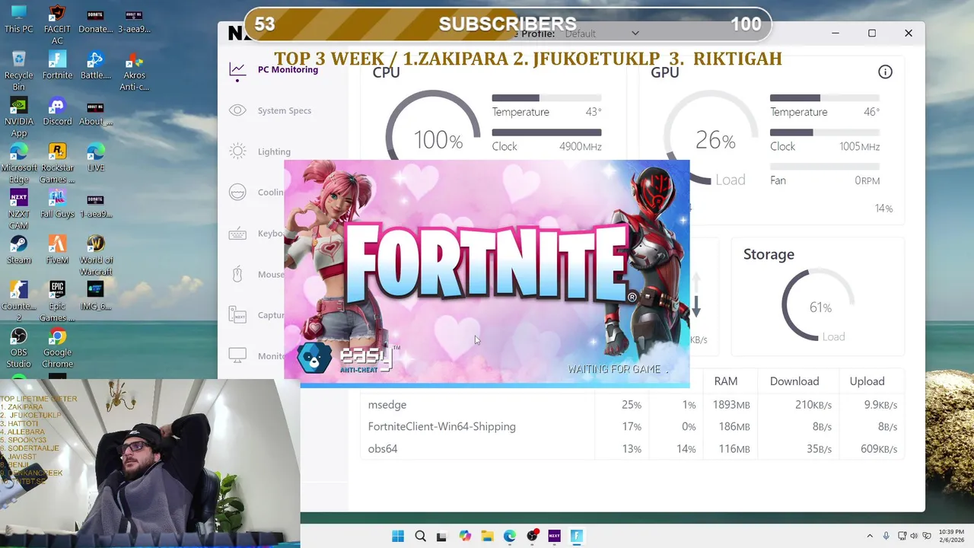Viewport: 974px width, 548px height.
Task: Select the msedge process row
Action: pyautogui.click(x=632, y=405)
